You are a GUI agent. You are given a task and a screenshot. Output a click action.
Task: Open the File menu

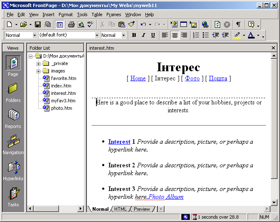[10, 14]
